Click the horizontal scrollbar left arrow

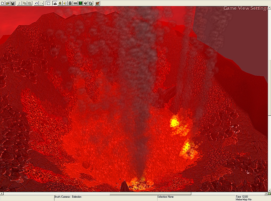click(x=2, y=193)
